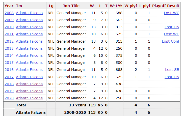Click Atlanta Falcons link in 2020 row
The width and height of the screenshot is (183, 119).
29,98
